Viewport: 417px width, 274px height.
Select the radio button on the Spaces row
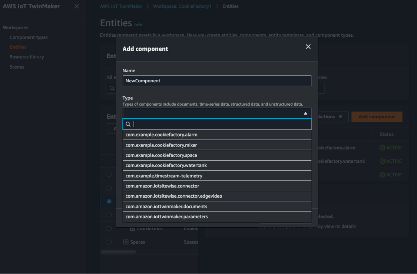pos(109,242)
